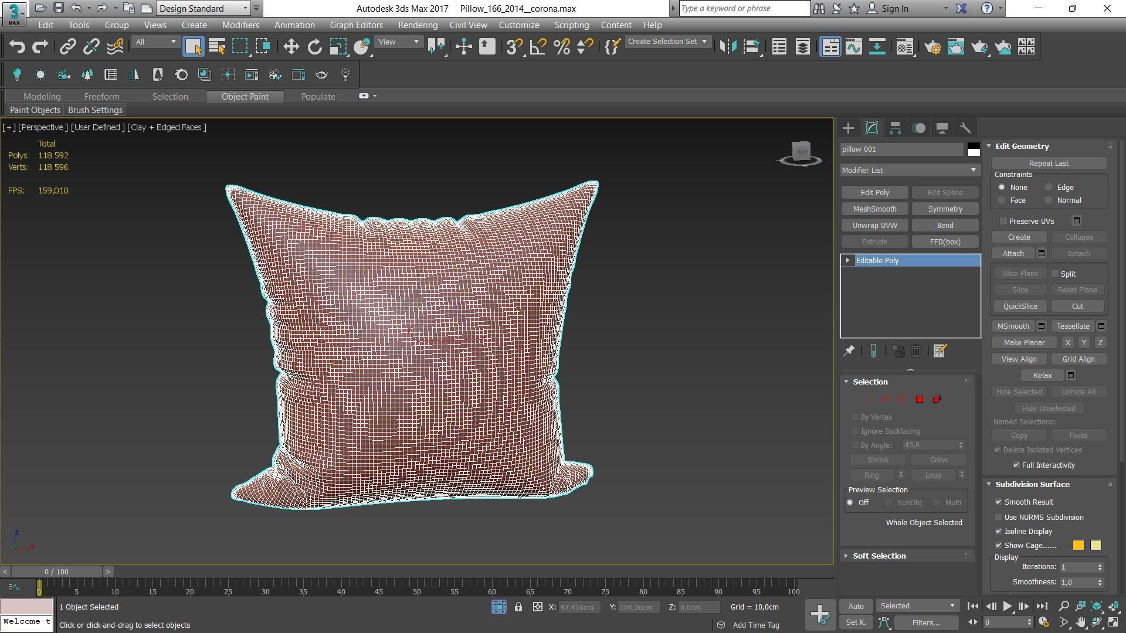This screenshot has width=1126, height=633.
Task: Click Pin Stack icon under modifier stack
Action: click(x=849, y=351)
